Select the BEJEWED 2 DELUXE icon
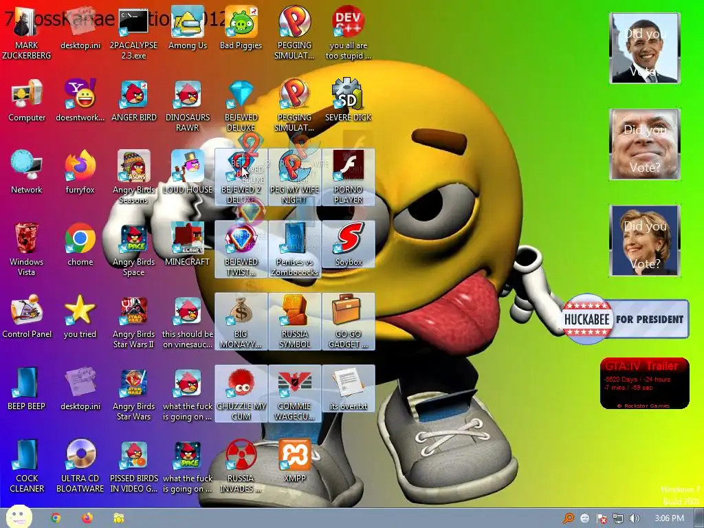Image resolution: width=704 pixels, height=528 pixels. pos(241,177)
